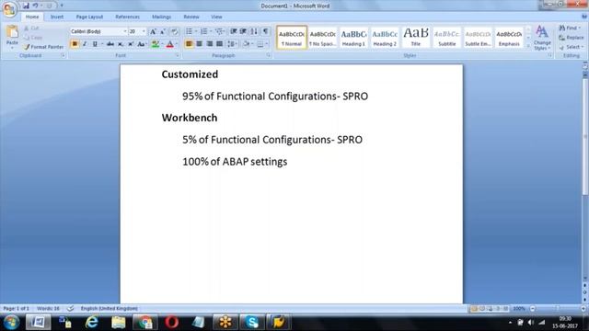Toggle Bold formatting
Screen dimensions: 589x331
tap(75, 44)
